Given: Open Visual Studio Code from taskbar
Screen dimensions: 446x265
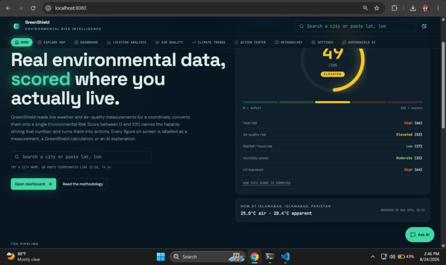Looking at the screenshot, I should [285, 257].
